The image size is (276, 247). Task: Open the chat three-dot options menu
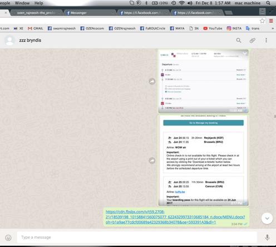click(x=266, y=40)
